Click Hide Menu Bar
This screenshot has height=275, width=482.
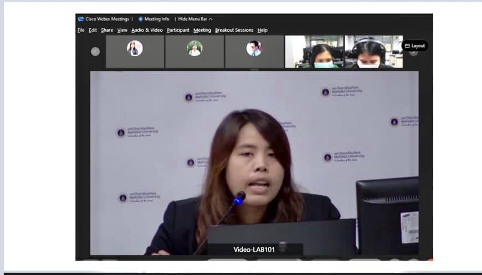click(x=192, y=19)
